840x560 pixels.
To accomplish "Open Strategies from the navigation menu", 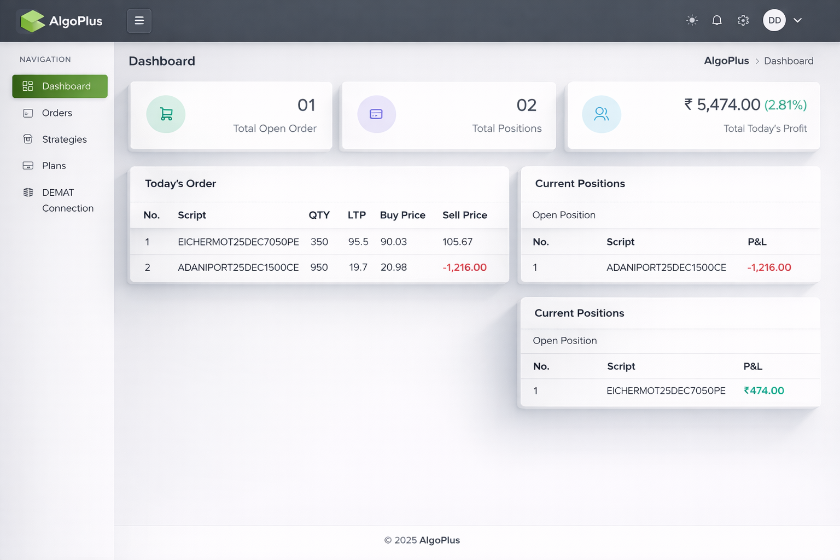I will 64,139.
